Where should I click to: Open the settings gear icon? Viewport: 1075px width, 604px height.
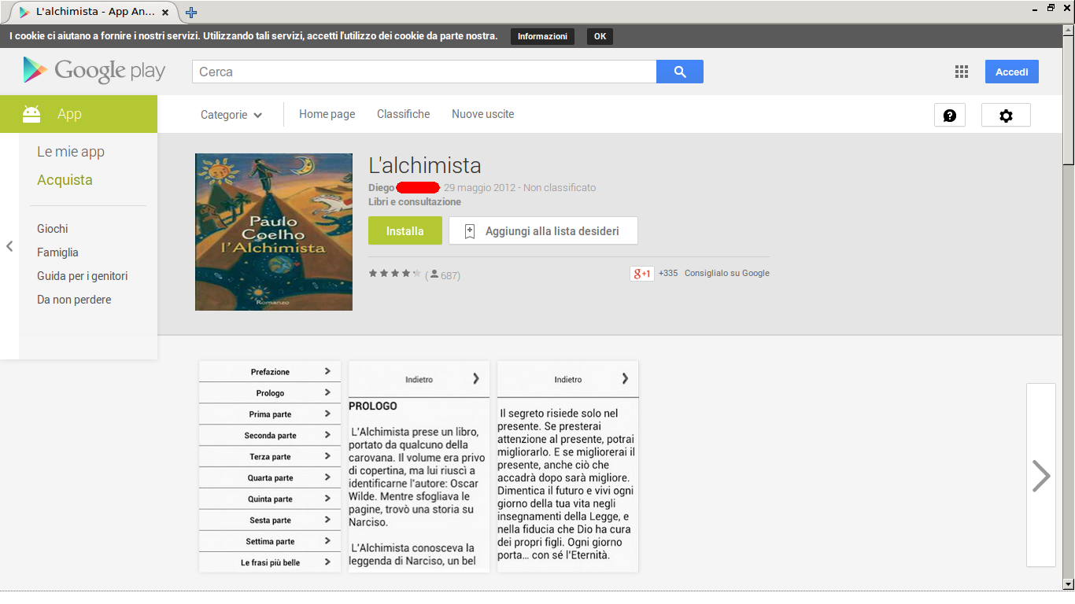pos(1006,116)
